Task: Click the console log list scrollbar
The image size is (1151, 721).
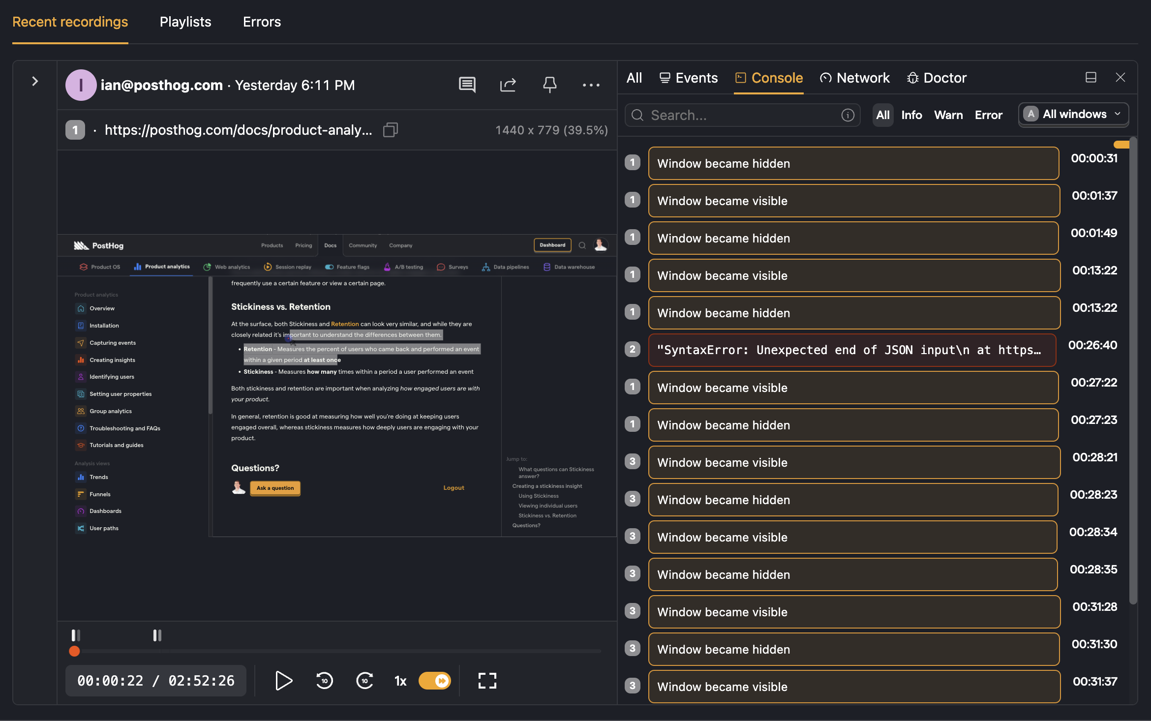Action: pos(1133,371)
